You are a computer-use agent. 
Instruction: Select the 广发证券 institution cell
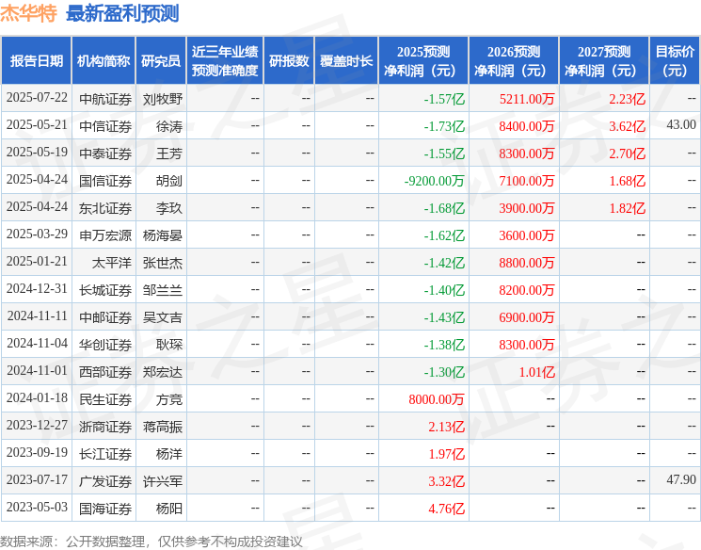[x=105, y=481]
